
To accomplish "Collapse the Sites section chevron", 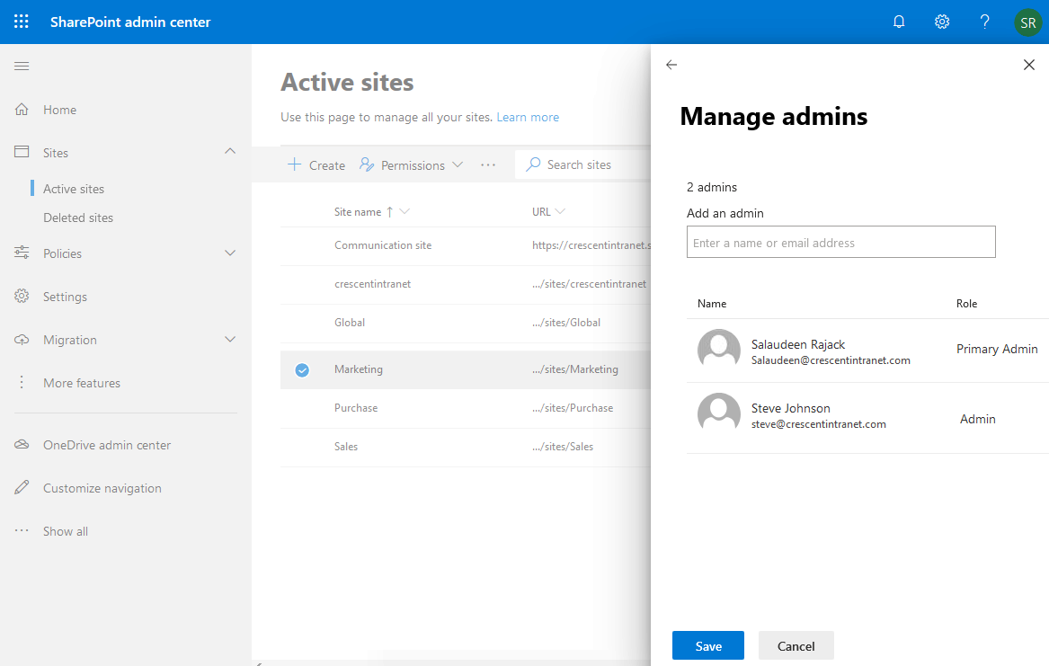I will pyautogui.click(x=230, y=152).
